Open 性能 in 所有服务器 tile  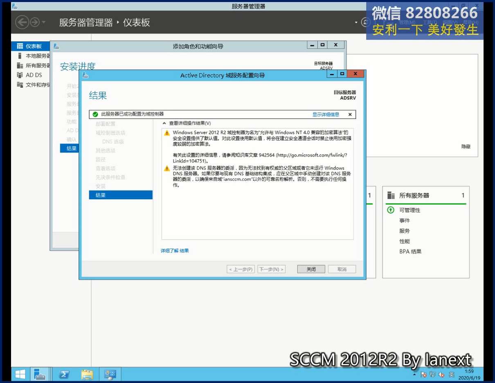pos(405,241)
